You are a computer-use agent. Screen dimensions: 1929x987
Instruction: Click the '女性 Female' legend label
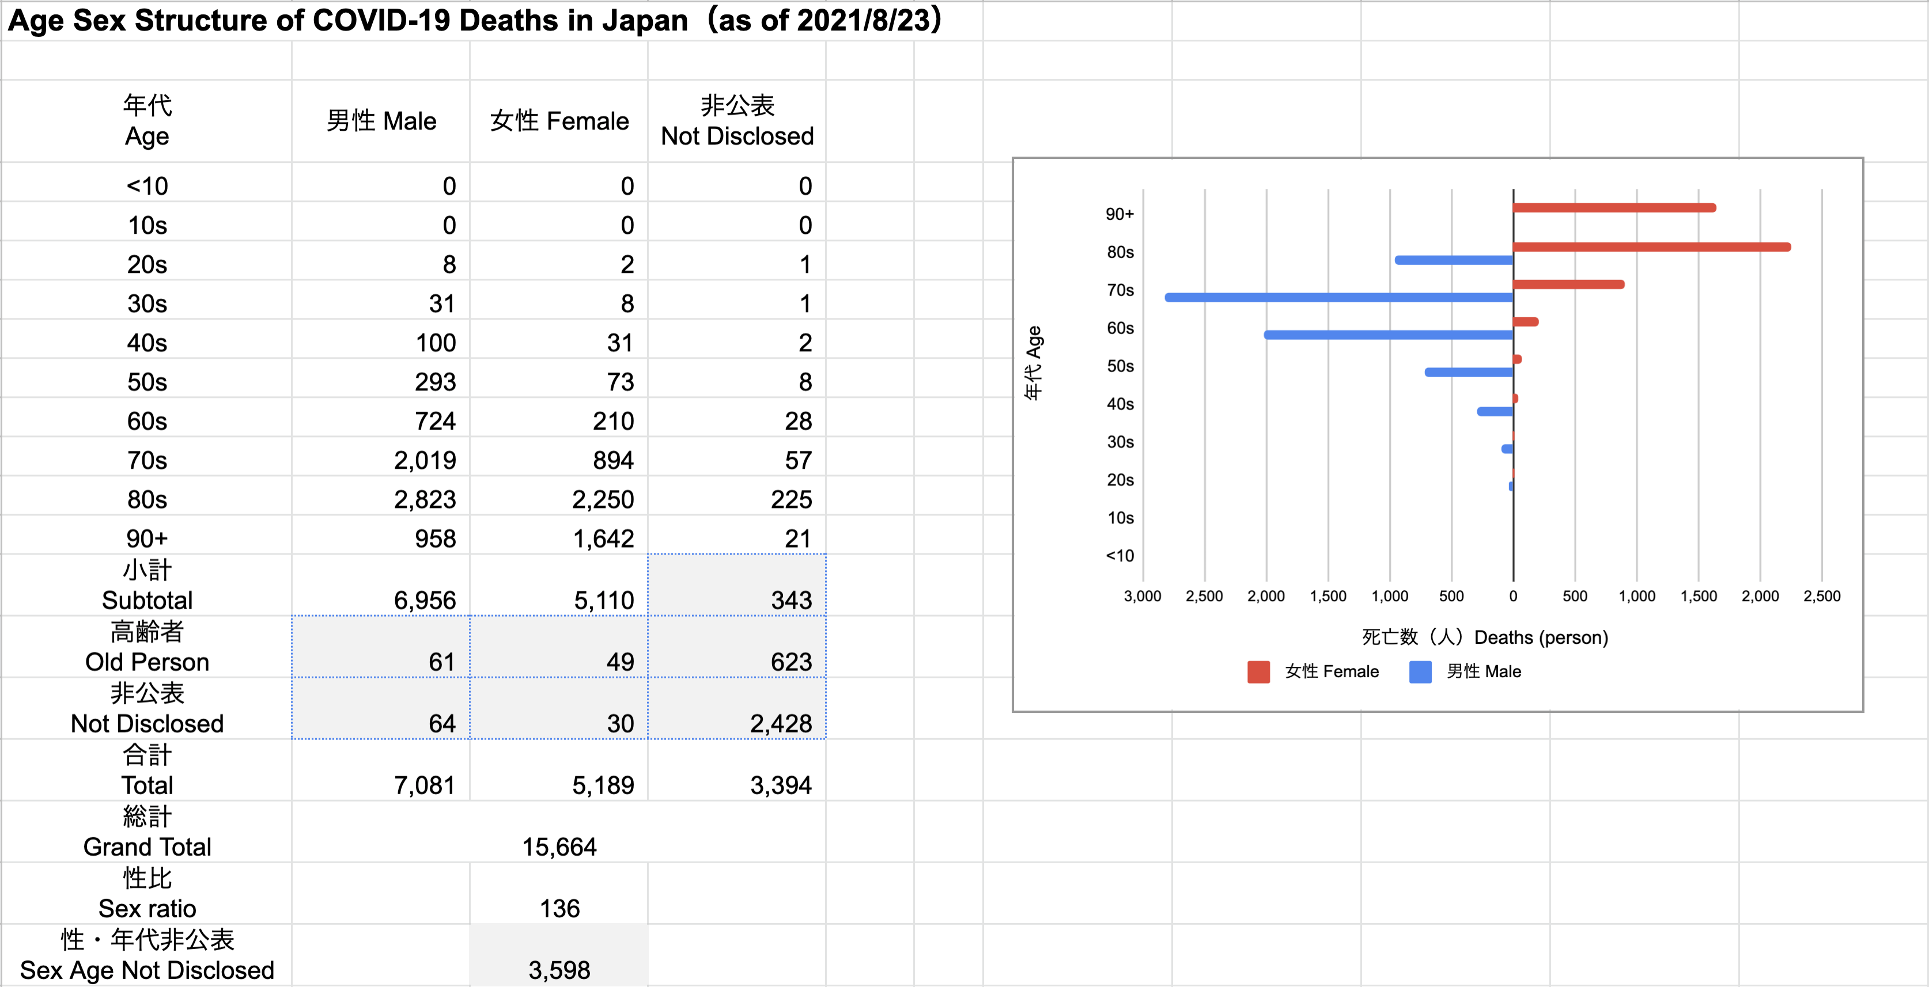click(1332, 671)
